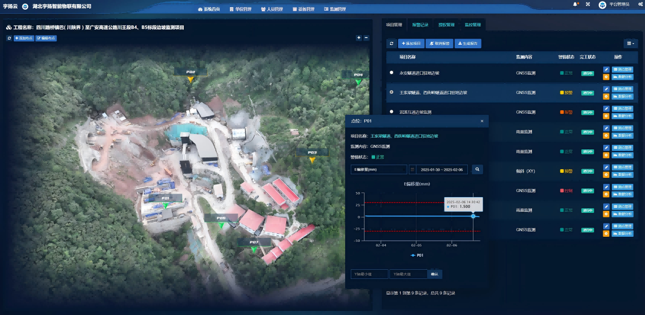645x315 pixels.
Task: Select radio button for 沱溪互通边坡监测 row
Action: [x=391, y=112]
